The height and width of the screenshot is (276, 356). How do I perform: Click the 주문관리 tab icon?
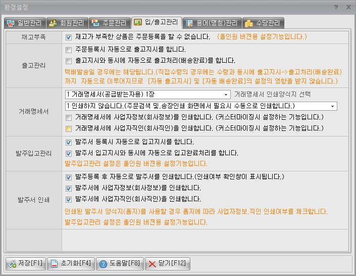pos(95,23)
